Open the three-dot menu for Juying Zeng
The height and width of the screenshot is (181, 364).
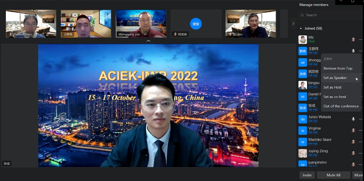point(360,153)
